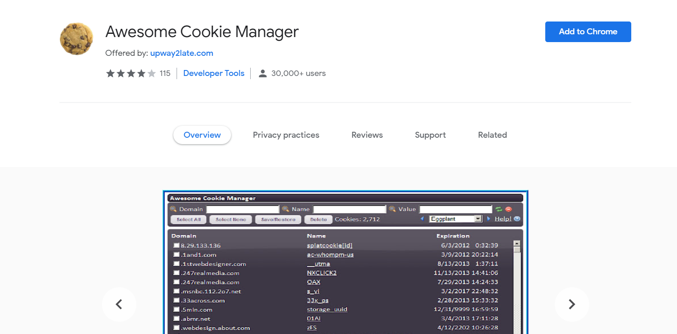Click the Domain filter input field
The height and width of the screenshot is (334, 677).
pyautogui.click(x=243, y=209)
